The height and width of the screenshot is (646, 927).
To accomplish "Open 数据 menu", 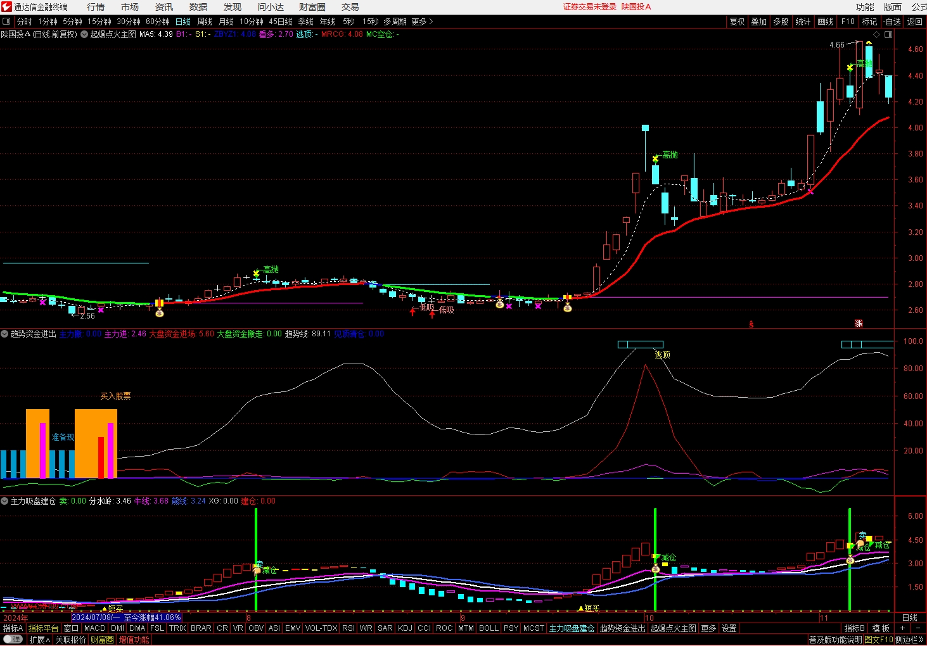I will 198,7.
